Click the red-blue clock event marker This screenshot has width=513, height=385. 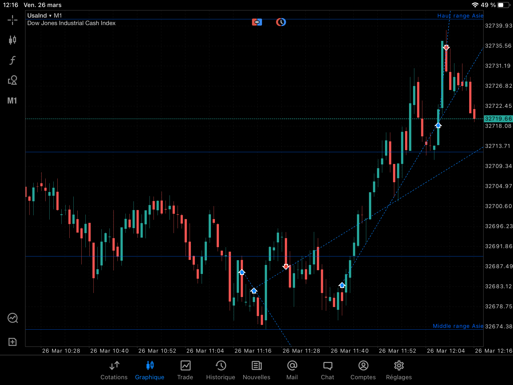[281, 22]
